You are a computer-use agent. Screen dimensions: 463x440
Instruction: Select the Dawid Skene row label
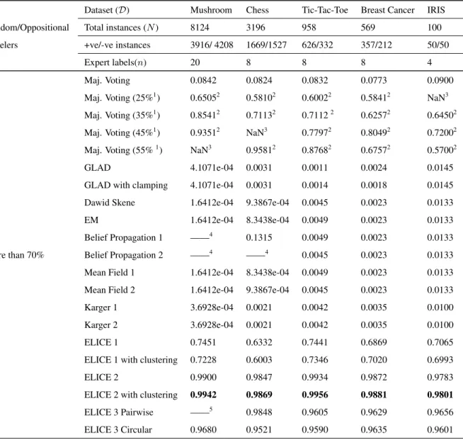click(x=109, y=203)
